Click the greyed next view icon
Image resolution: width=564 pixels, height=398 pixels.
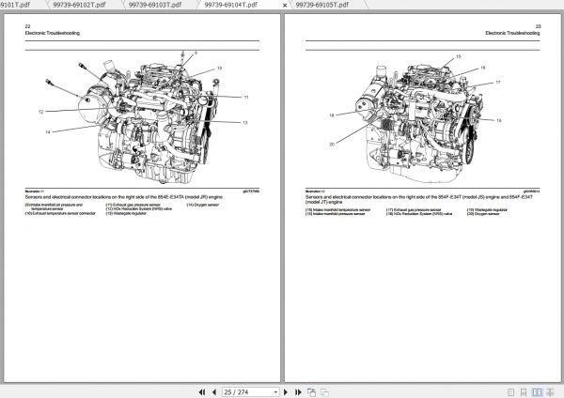(324, 392)
